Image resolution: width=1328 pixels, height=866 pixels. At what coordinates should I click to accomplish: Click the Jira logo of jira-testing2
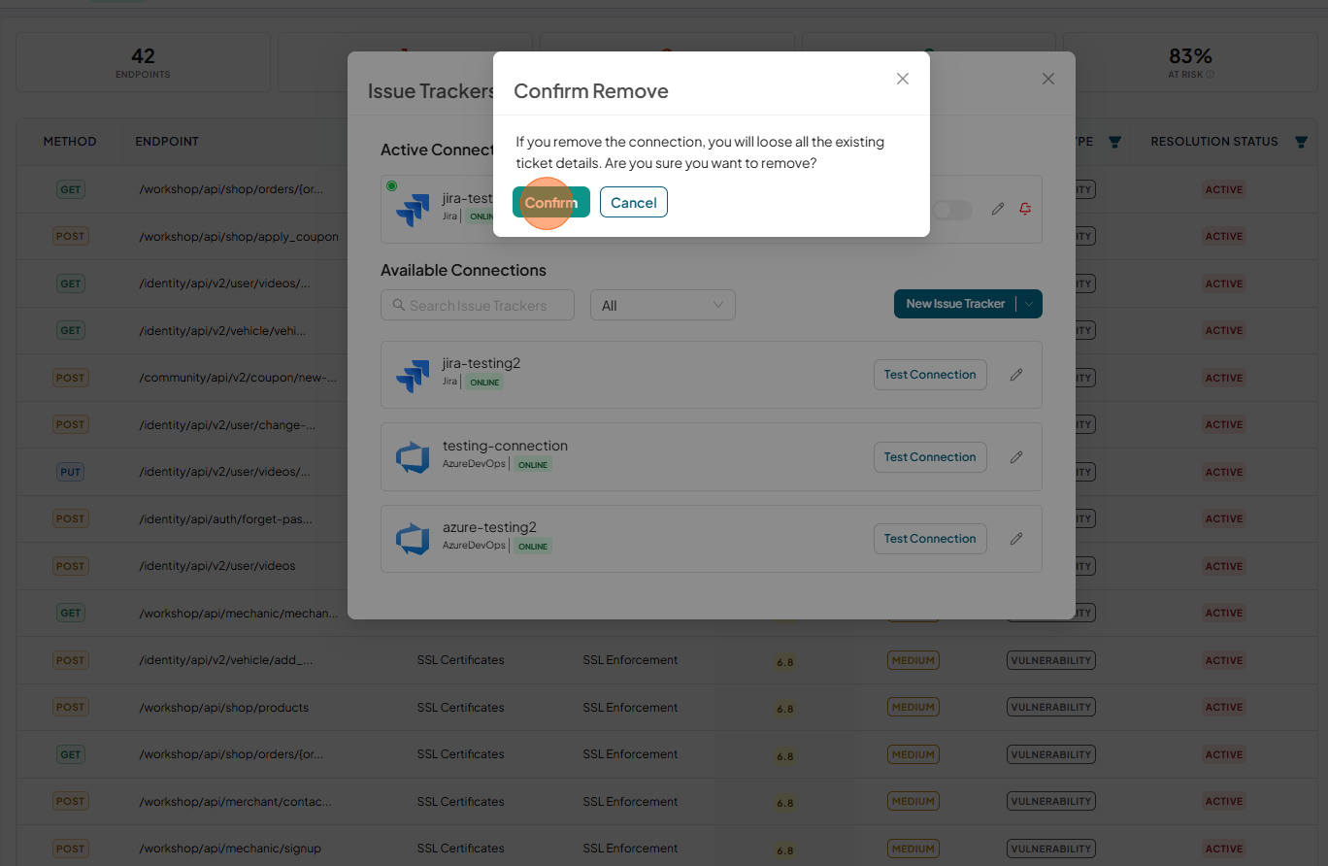pos(413,375)
